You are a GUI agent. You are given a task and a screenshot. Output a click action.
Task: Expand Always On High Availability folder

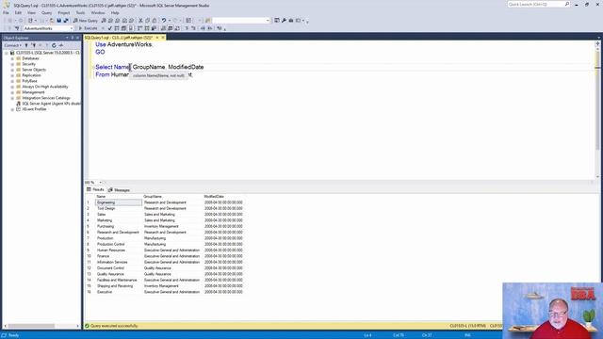coord(12,87)
